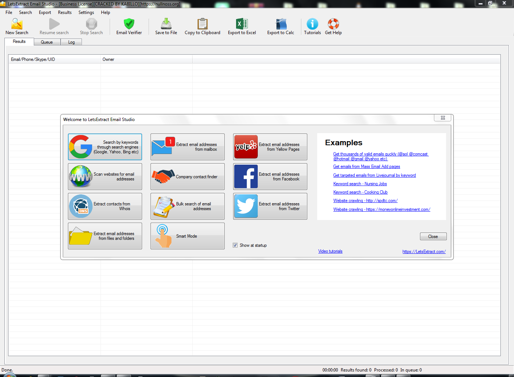Choose extract emails from Yellow Pages

click(x=270, y=147)
